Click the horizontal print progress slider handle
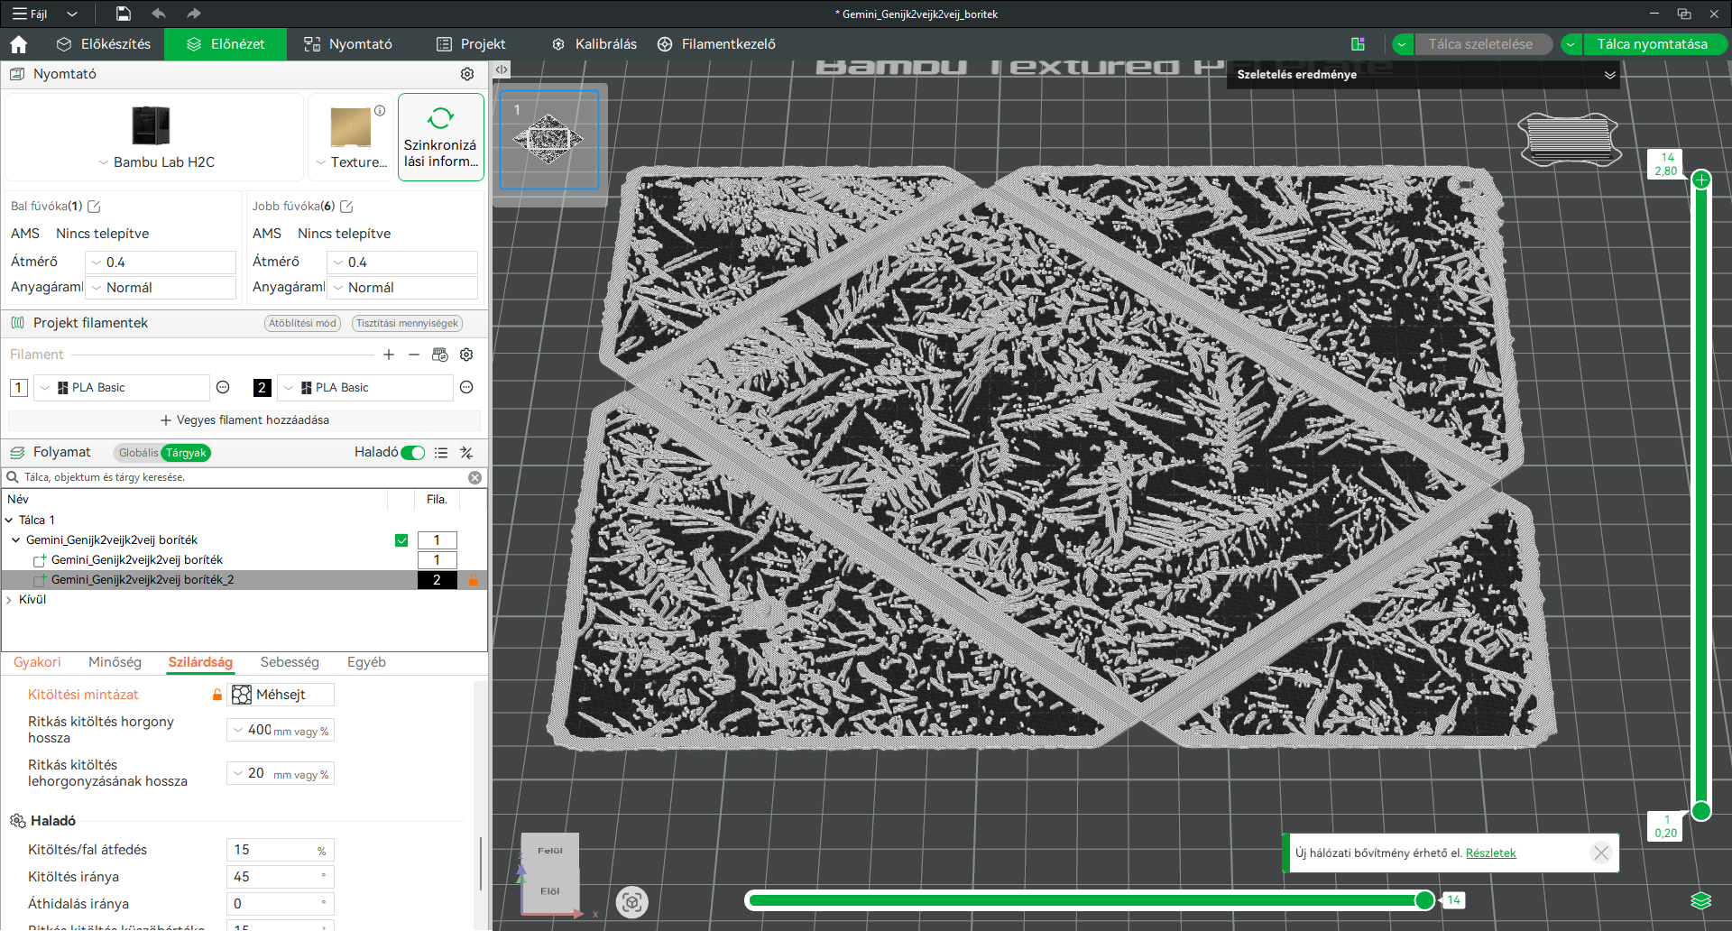The height and width of the screenshot is (931, 1732). (x=1424, y=900)
